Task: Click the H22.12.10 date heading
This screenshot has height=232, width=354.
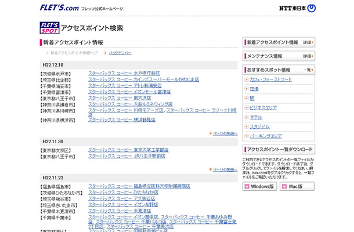Action: tap(53, 65)
